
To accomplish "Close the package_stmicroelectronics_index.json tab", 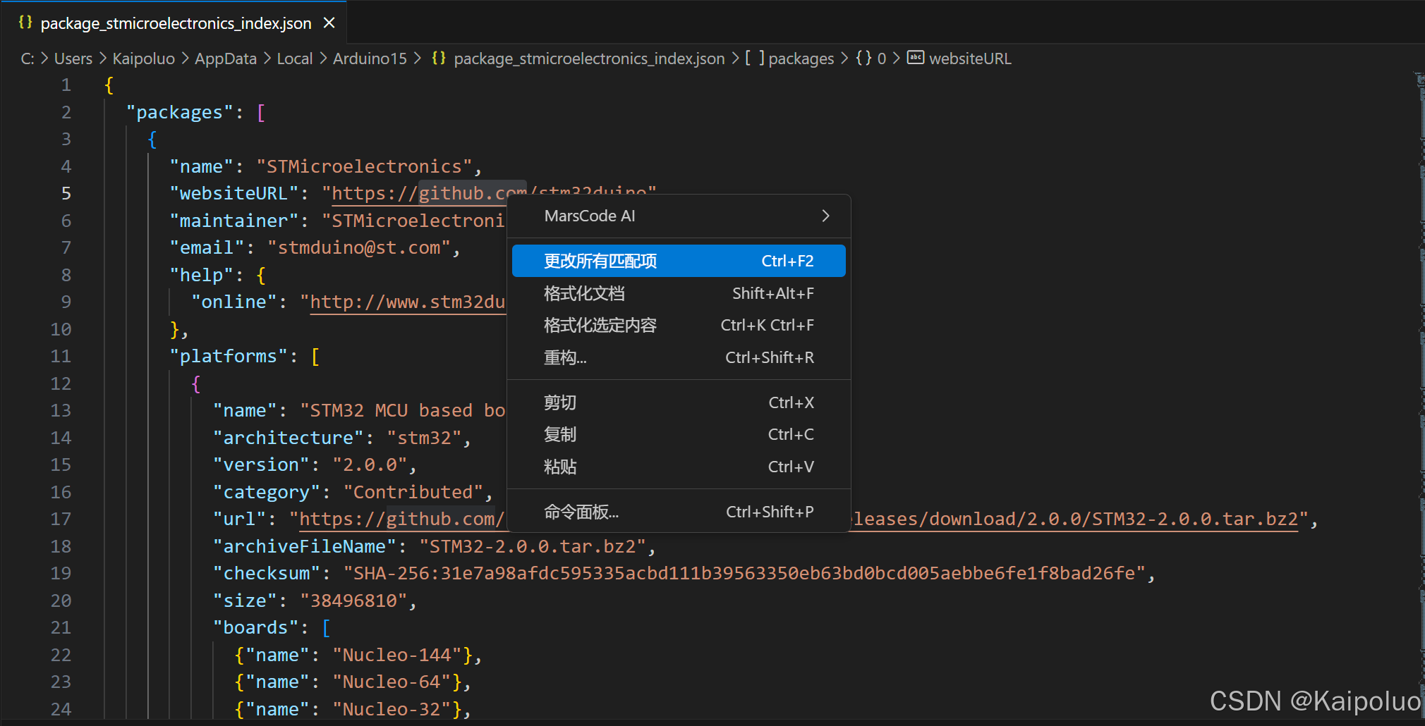I will click(329, 23).
